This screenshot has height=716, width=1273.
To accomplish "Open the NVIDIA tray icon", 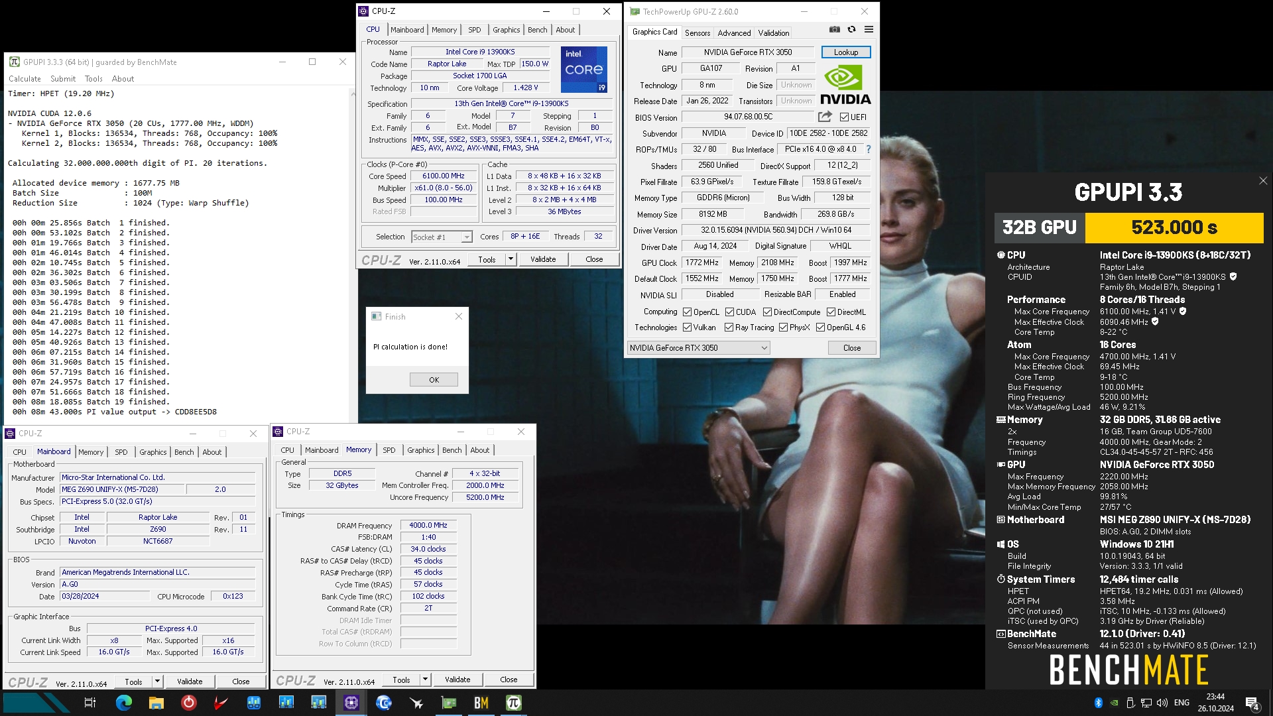I will tap(1114, 703).
